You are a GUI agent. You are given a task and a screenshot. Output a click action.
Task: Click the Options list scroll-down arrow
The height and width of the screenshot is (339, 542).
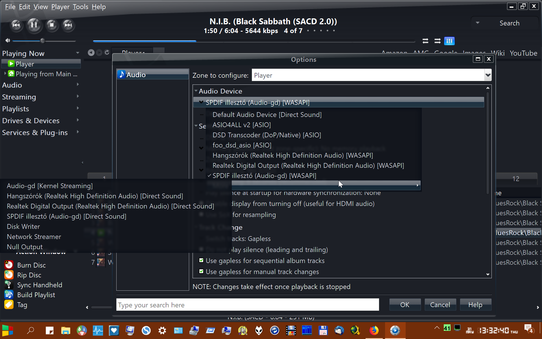click(488, 274)
